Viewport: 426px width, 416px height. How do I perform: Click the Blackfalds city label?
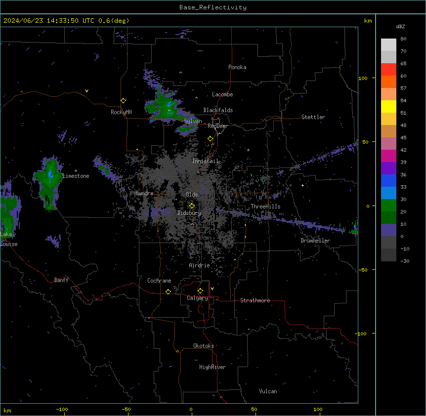218,110
